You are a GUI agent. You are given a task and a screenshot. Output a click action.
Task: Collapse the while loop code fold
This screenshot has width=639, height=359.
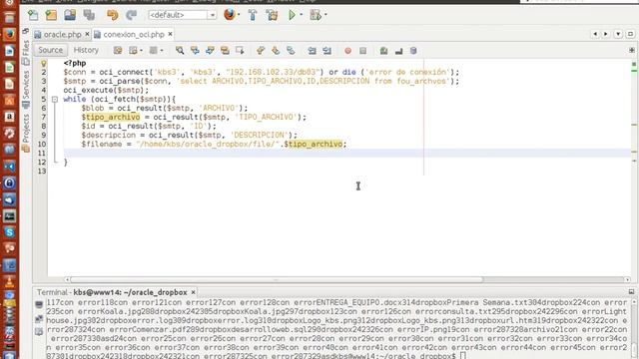click(55, 99)
